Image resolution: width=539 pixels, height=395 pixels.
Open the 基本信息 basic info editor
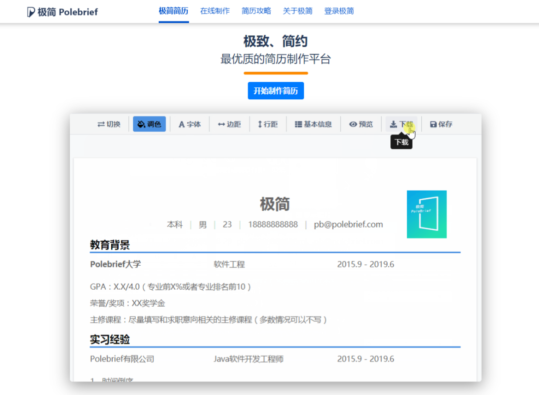click(x=313, y=124)
